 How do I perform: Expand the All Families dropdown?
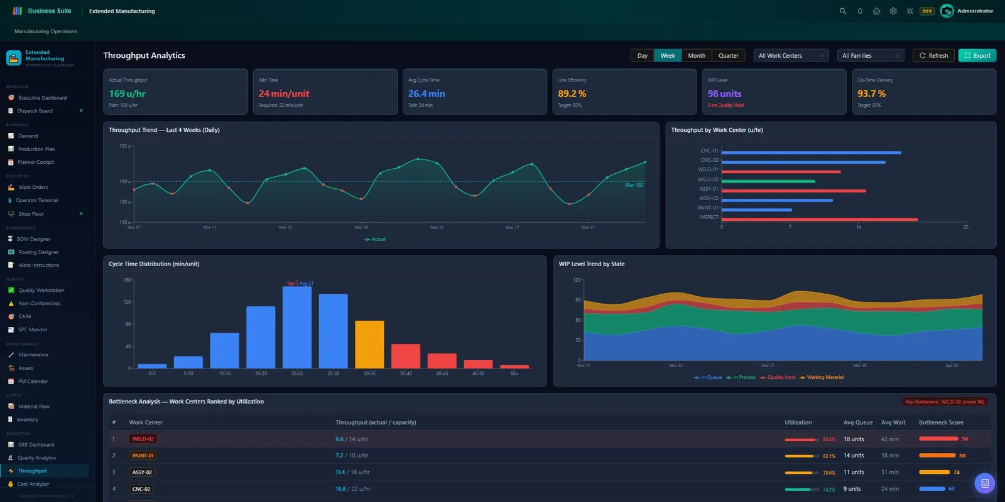click(871, 56)
